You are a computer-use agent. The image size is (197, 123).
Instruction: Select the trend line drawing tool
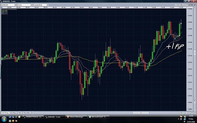pos(176,5)
